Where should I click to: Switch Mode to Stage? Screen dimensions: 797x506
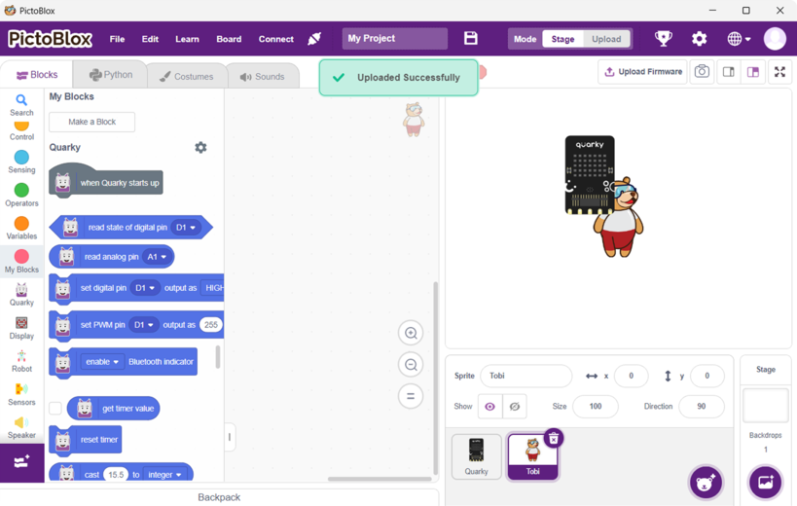tap(562, 39)
